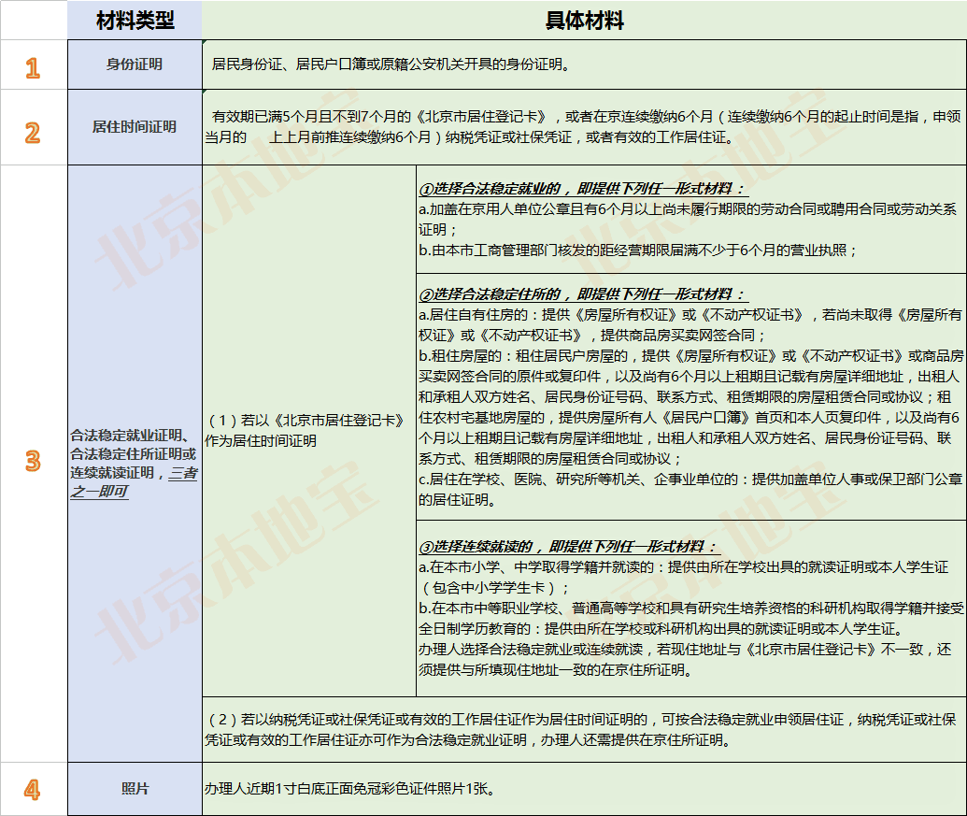Click the 身份证明 cell
This screenshot has width=967, height=816.
tap(135, 64)
